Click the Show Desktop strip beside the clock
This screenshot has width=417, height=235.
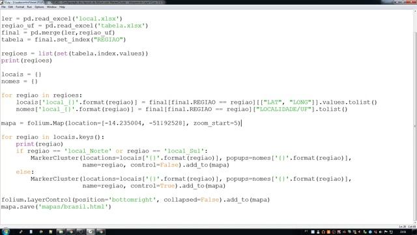[414, 232]
